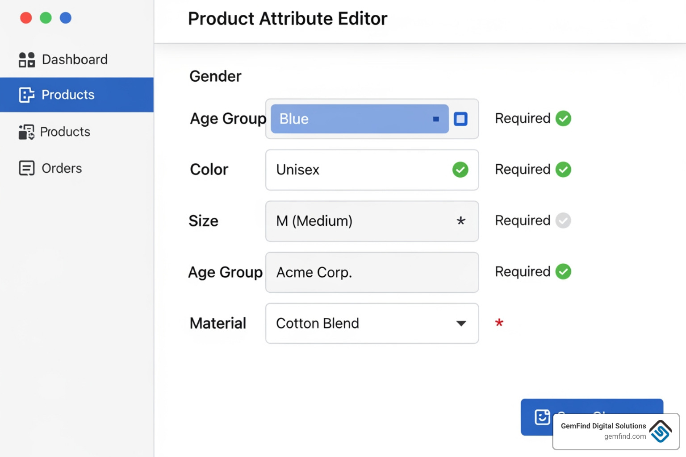Viewport: 686px width, 457px height.
Task: Switch to Dashboard in the sidebar
Action: tap(75, 59)
